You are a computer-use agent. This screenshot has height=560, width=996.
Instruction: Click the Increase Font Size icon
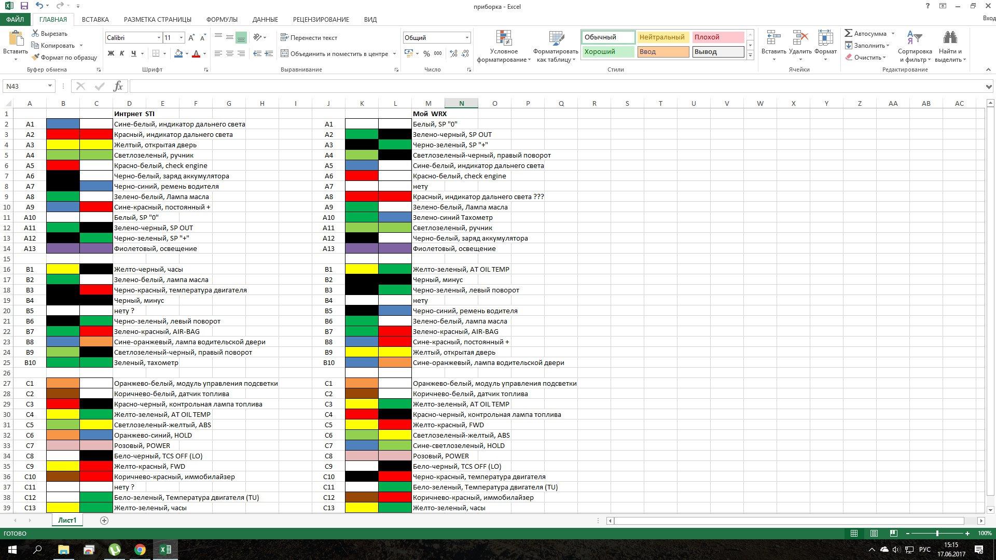[x=191, y=38]
